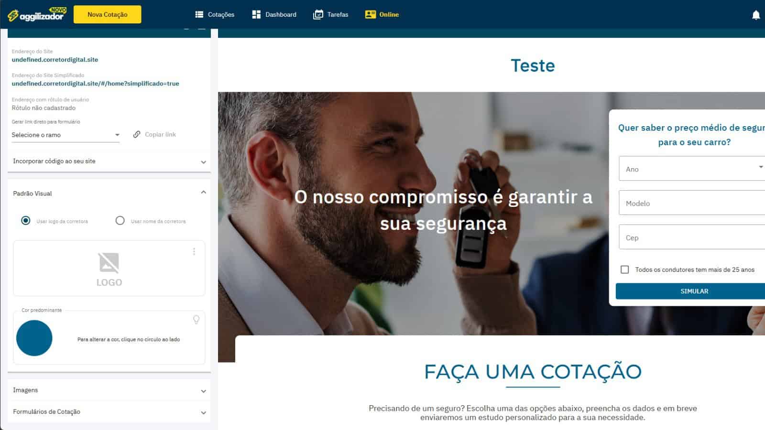Open the notifications bell
Image resolution: width=765 pixels, height=430 pixels.
(x=756, y=15)
